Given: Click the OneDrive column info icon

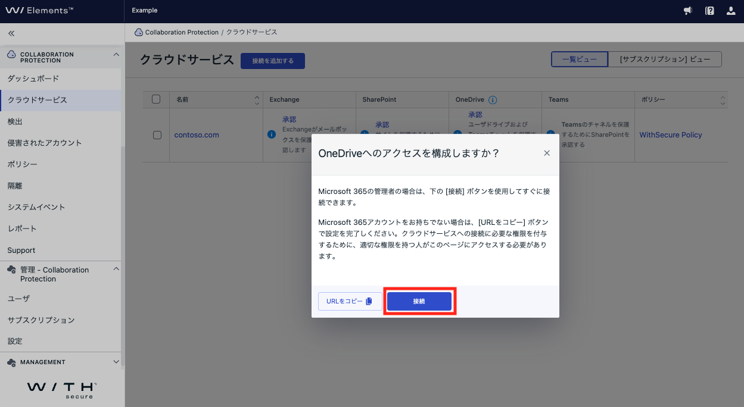Looking at the screenshot, I should (x=493, y=100).
